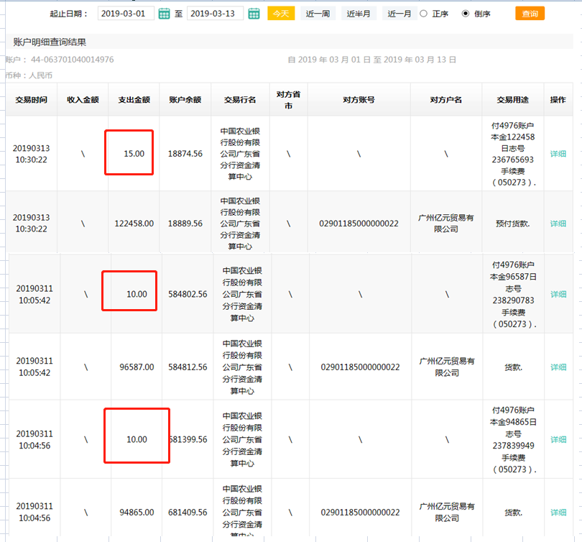Click the 交易用途 column header
The width and height of the screenshot is (582, 542).
click(x=512, y=100)
